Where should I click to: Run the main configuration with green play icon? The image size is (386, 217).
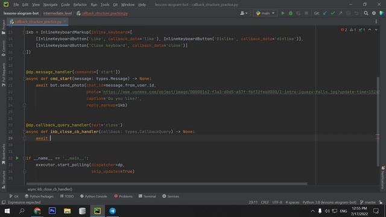coord(283,13)
